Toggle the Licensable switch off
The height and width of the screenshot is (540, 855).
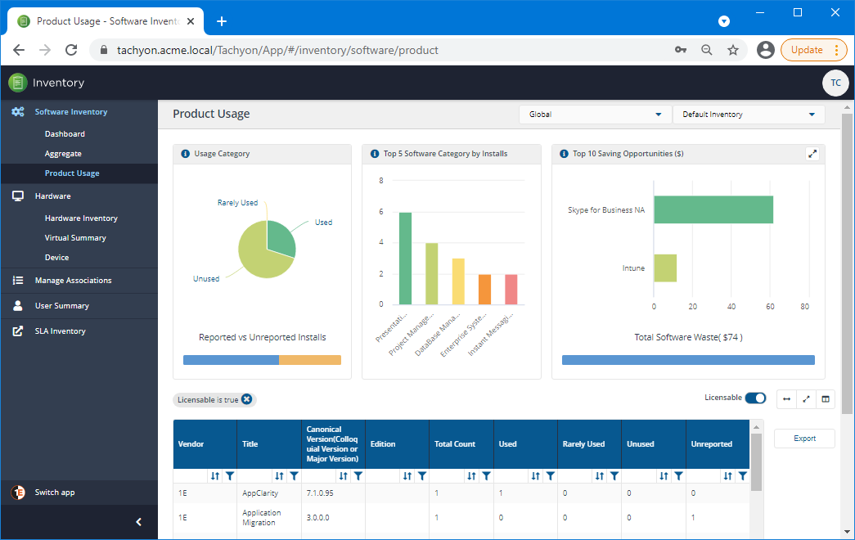point(756,398)
